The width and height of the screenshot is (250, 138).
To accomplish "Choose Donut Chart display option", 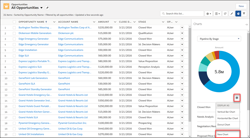I will coord(228,124).
